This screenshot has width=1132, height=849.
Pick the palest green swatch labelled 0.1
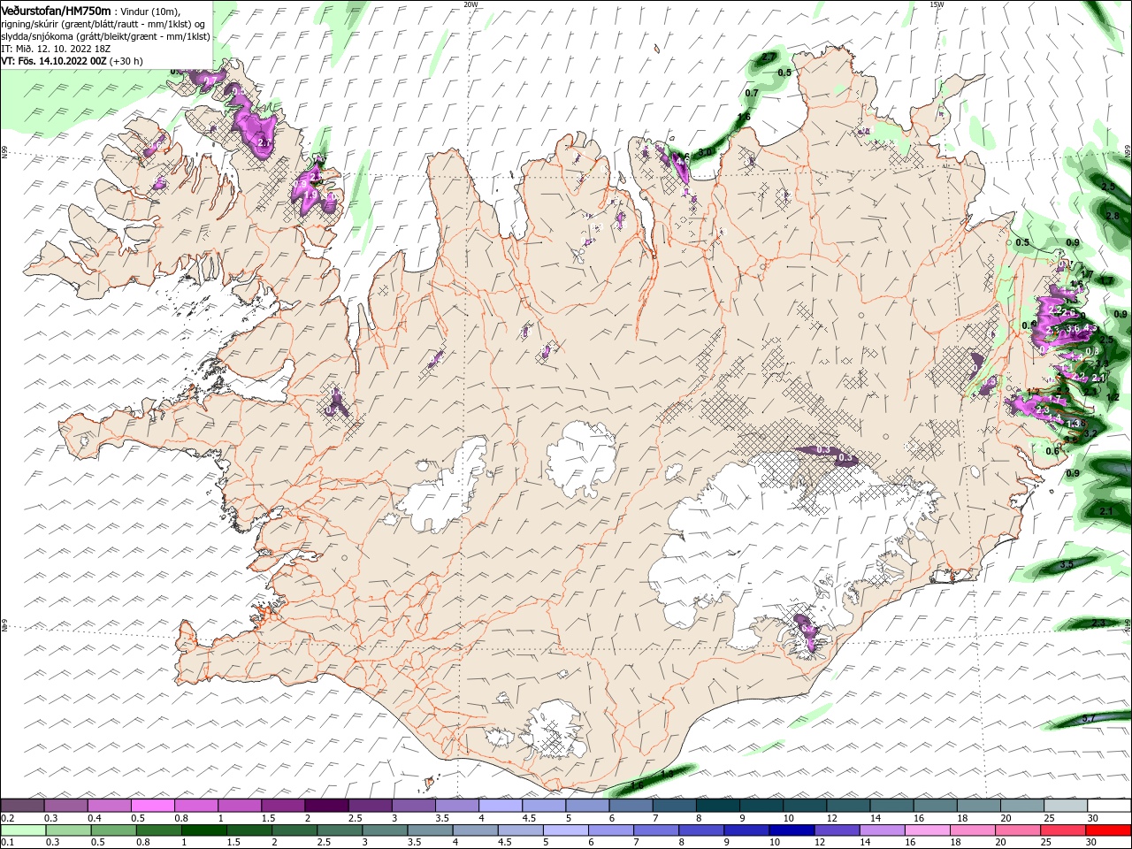coord(23,830)
